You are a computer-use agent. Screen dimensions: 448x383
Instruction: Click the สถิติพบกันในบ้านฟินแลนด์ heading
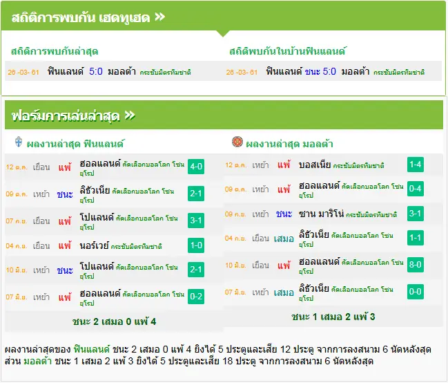[x=288, y=51]
